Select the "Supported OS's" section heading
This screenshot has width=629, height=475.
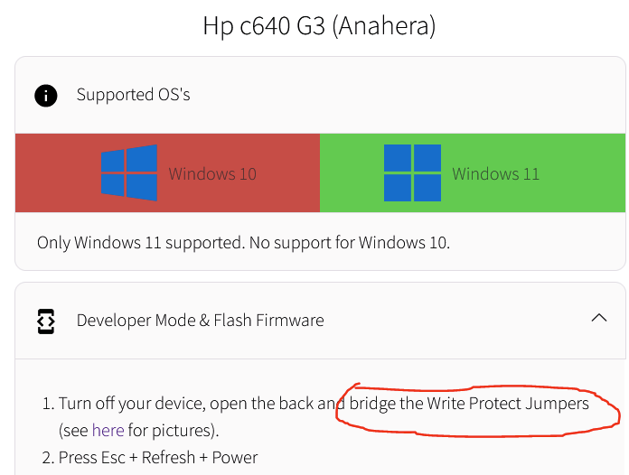pyautogui.click(x=133, y=95)
